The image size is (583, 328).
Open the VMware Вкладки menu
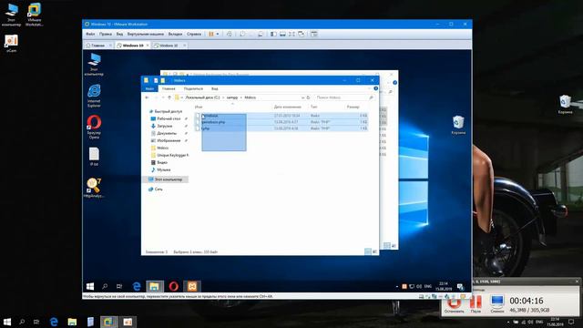click(x=175, y=34)
